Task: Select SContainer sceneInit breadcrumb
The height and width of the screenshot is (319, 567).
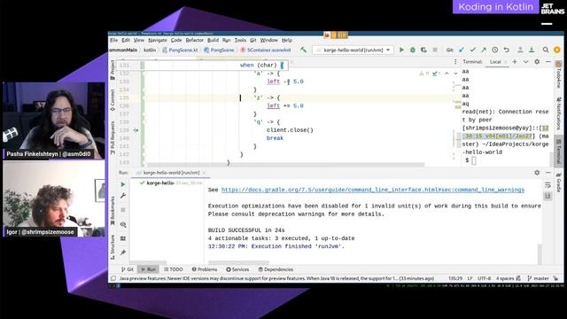Action: pyautogui.click(x=266, y=50)
